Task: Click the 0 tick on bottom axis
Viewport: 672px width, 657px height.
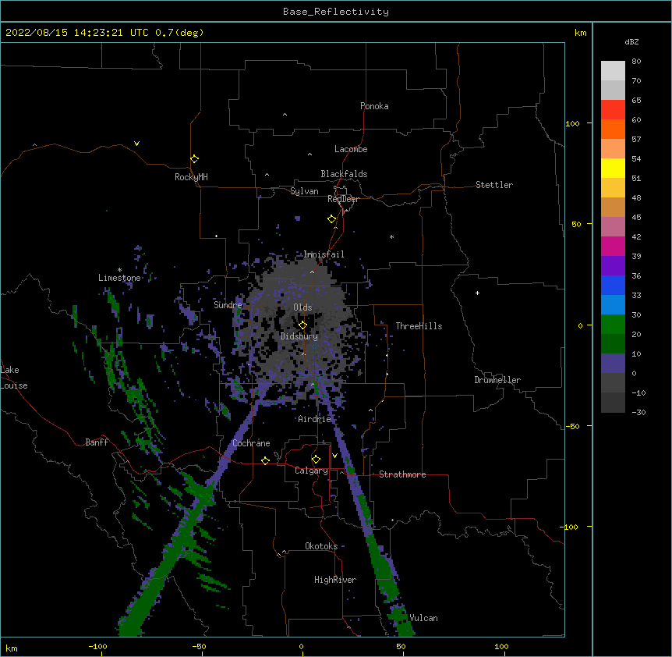Action: coord(301,646)
